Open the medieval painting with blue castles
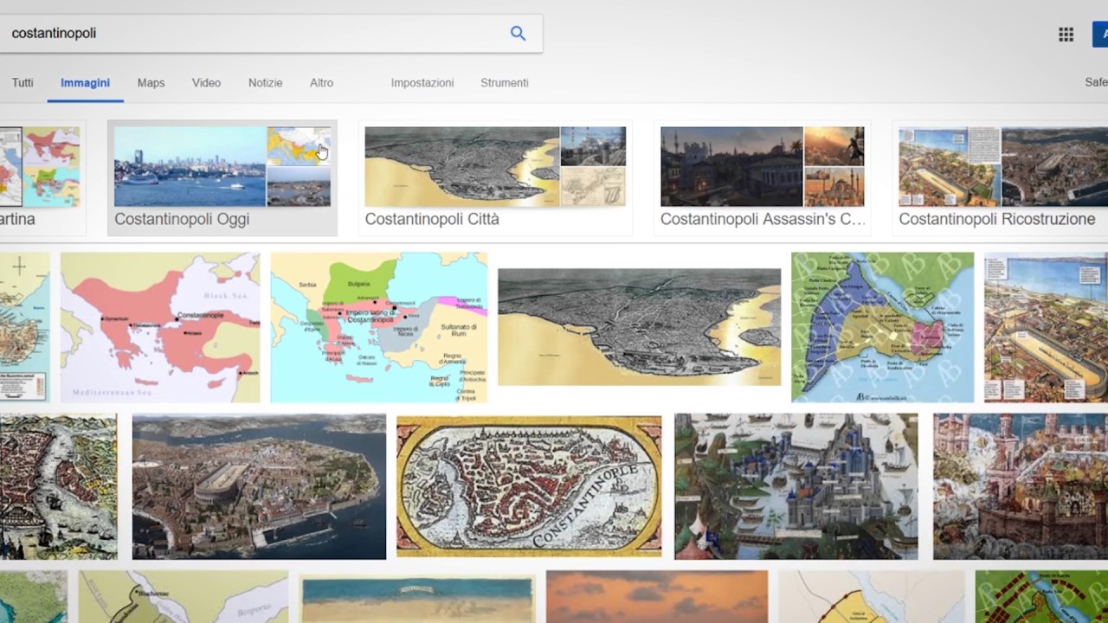Screen dimensions: 1108x623 click(796, 486)
